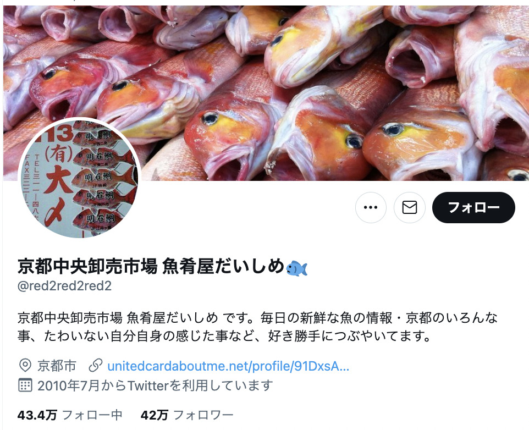Open the three-dot more options menu
This screenshot has height=430, width=529.
pyautogui.click(x=371, y=207)
